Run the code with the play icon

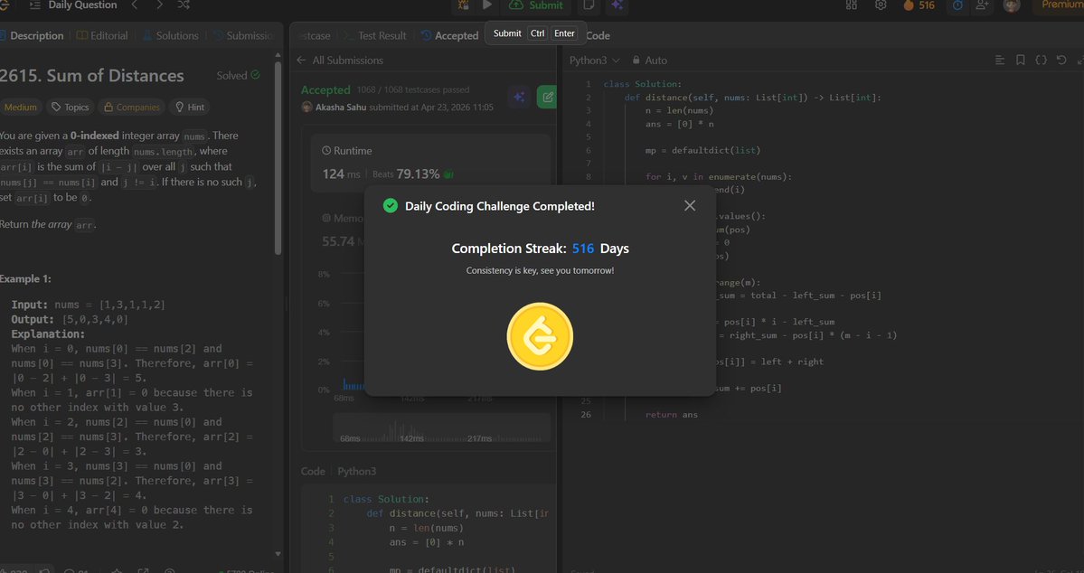click(x=486, y=5)
